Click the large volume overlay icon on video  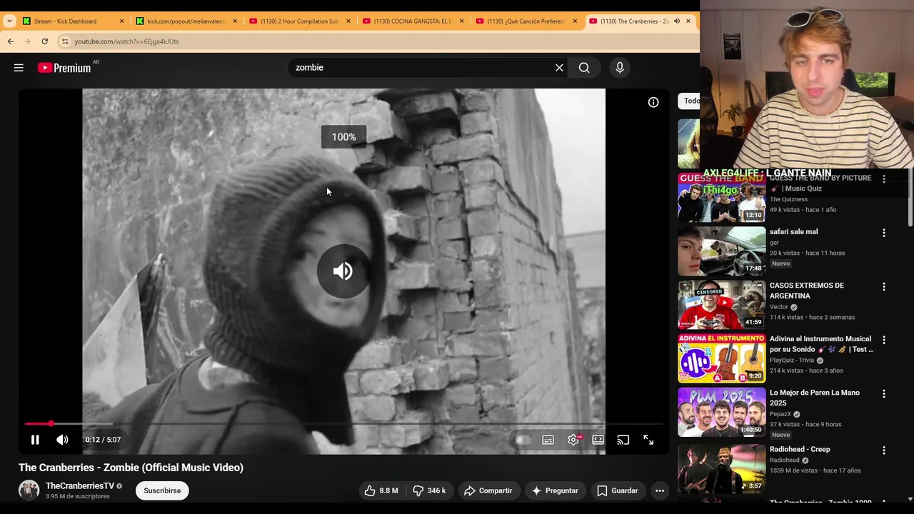click(343, 271)
